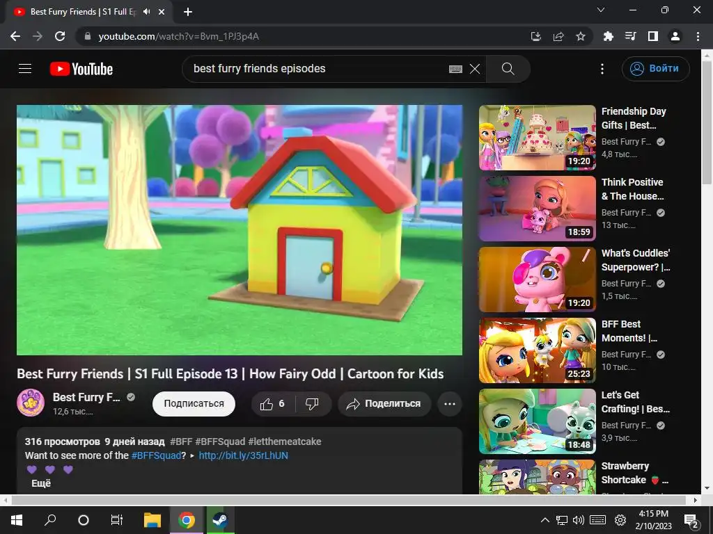Close the Best Furry Friends tab

click(x=162, y=12)
